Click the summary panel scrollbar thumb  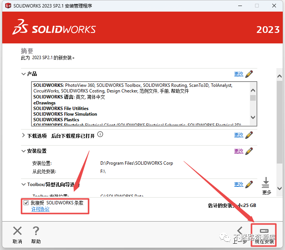[x=279, y=122]
